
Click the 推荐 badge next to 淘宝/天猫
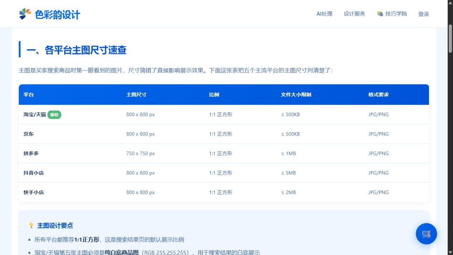[x=54, y=115]
